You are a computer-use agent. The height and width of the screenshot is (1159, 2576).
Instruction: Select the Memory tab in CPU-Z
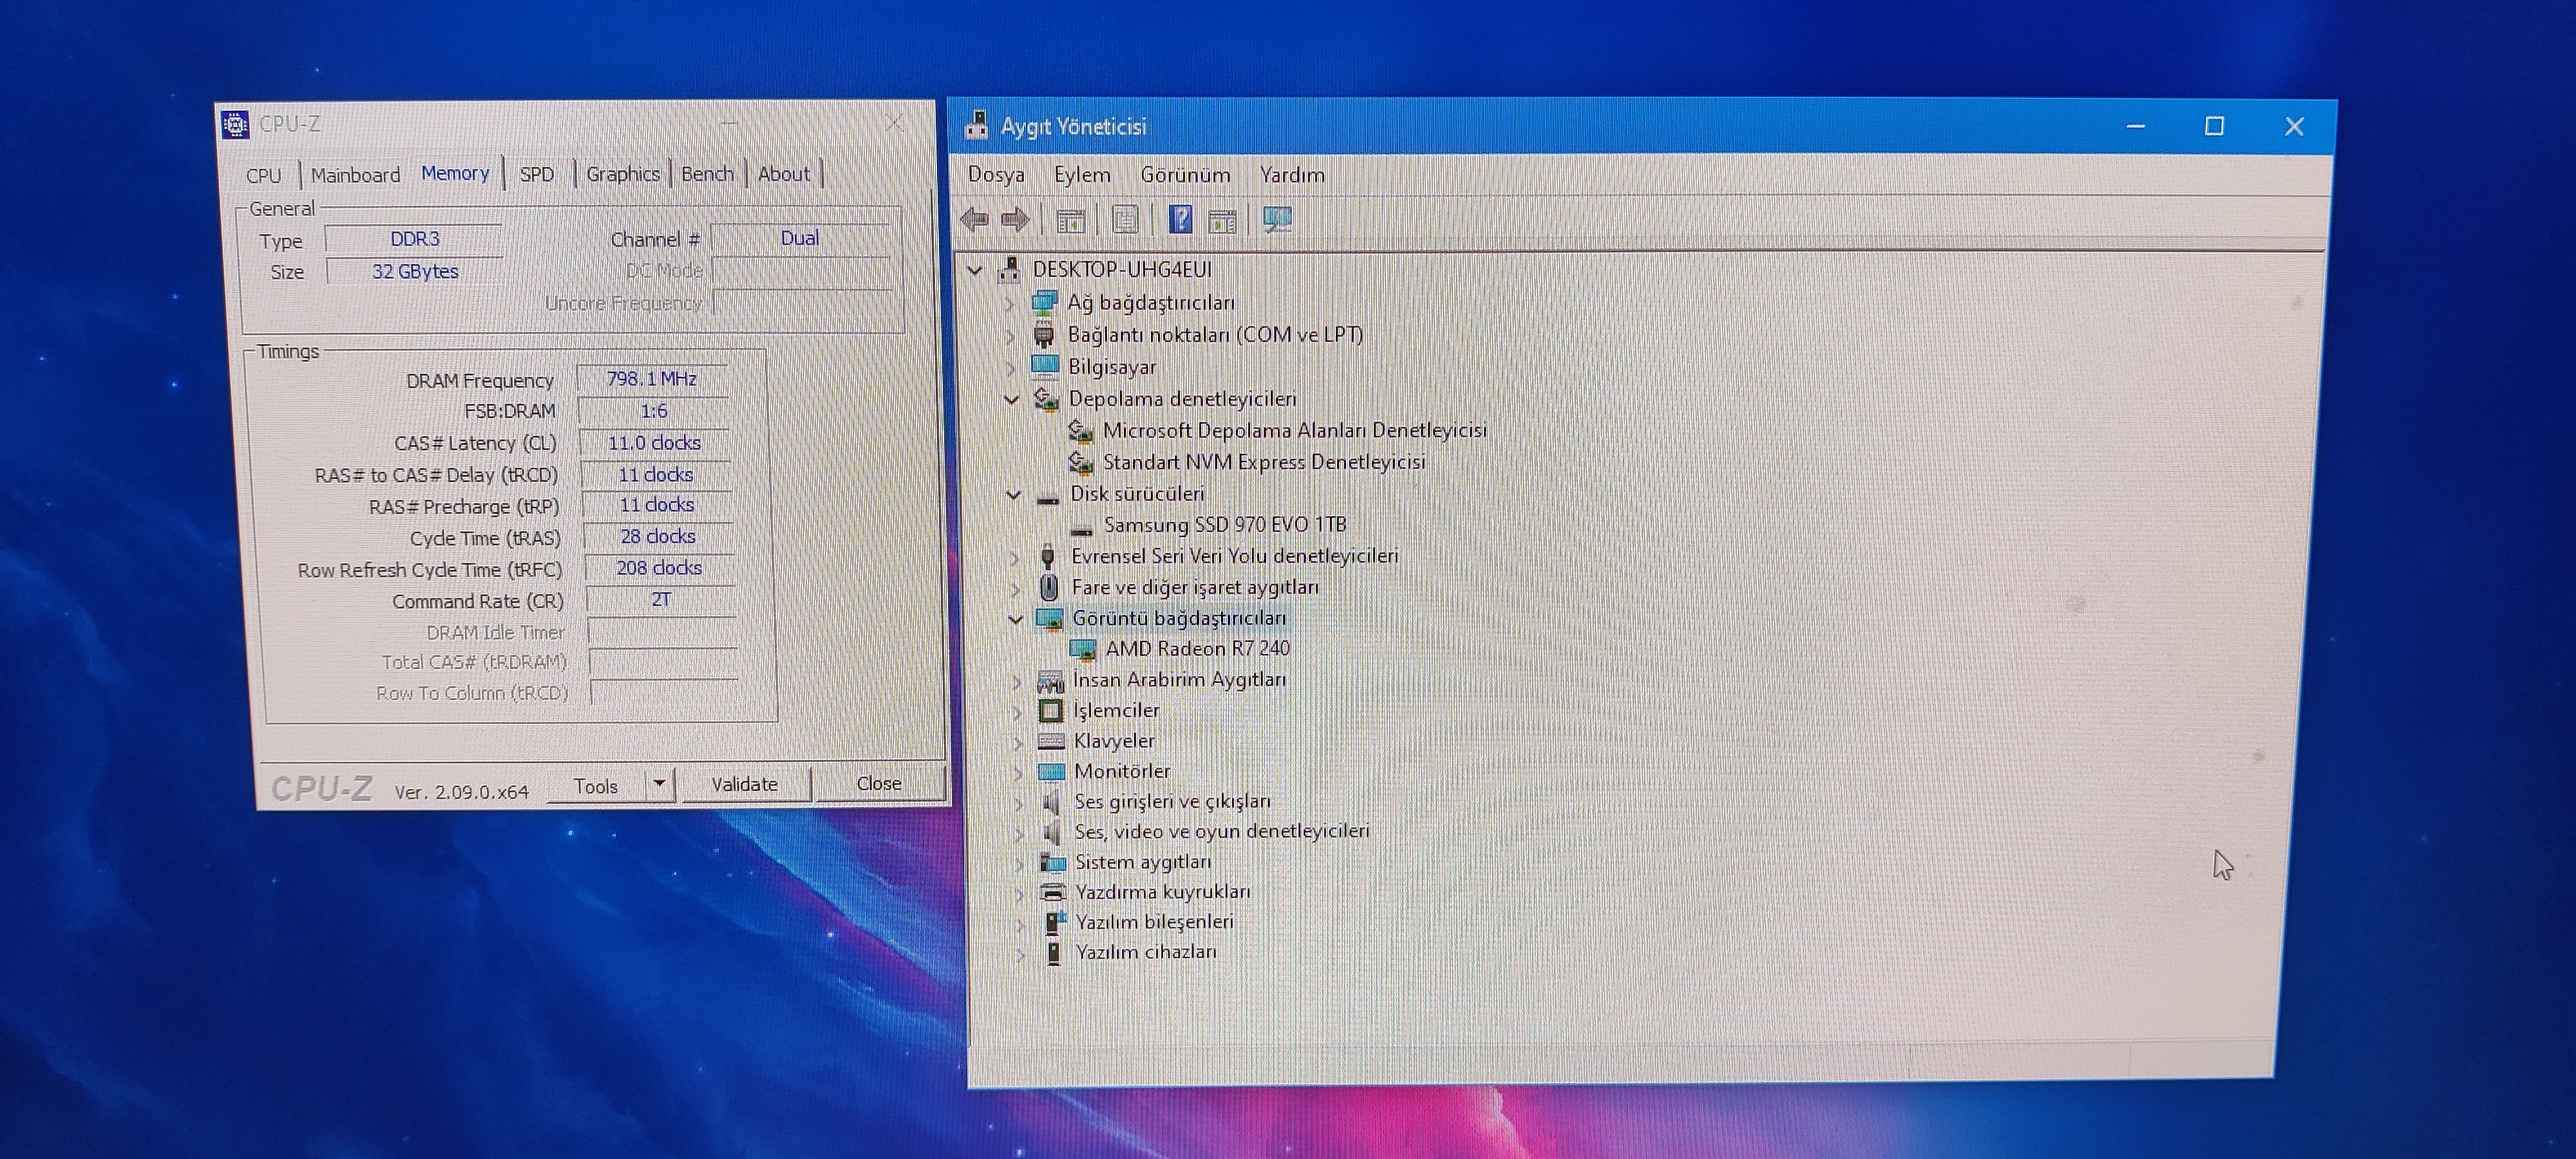click(455, 173)
